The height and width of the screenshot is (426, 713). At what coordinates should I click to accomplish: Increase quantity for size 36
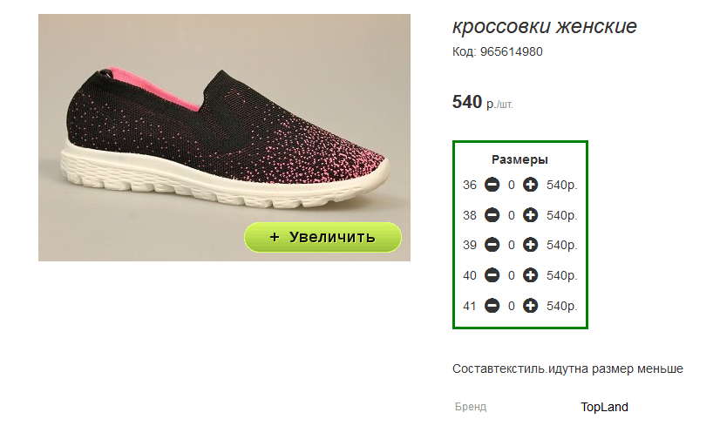[530, 185]
